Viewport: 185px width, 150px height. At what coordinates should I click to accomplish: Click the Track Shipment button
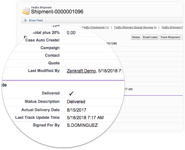tap(170, 37)
